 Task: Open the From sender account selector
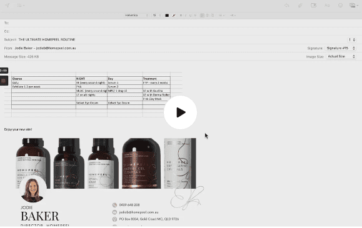[45, 48]
